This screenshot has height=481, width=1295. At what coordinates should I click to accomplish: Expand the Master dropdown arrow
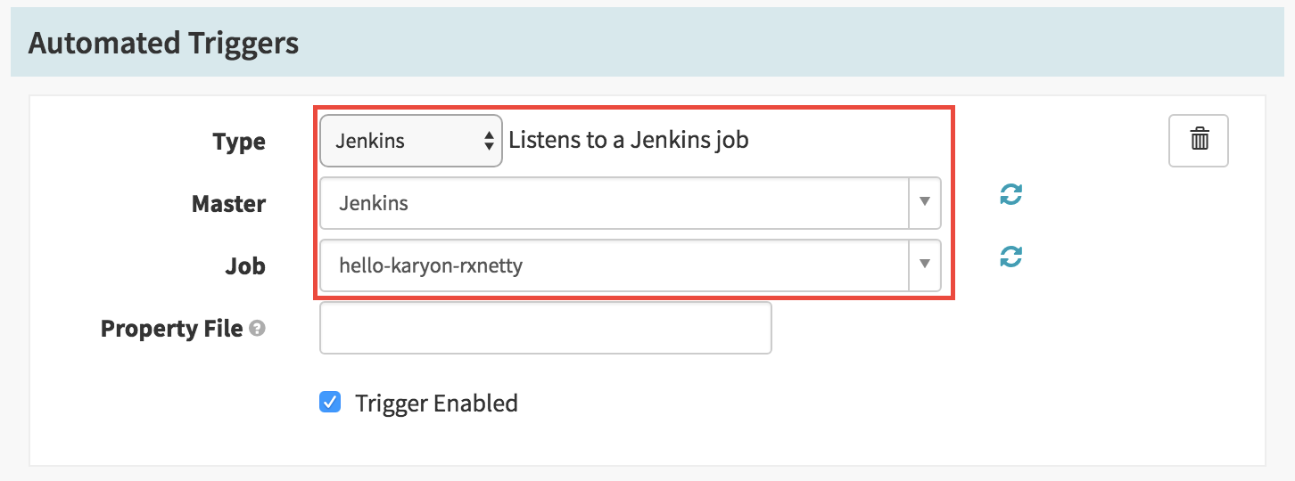925,203
